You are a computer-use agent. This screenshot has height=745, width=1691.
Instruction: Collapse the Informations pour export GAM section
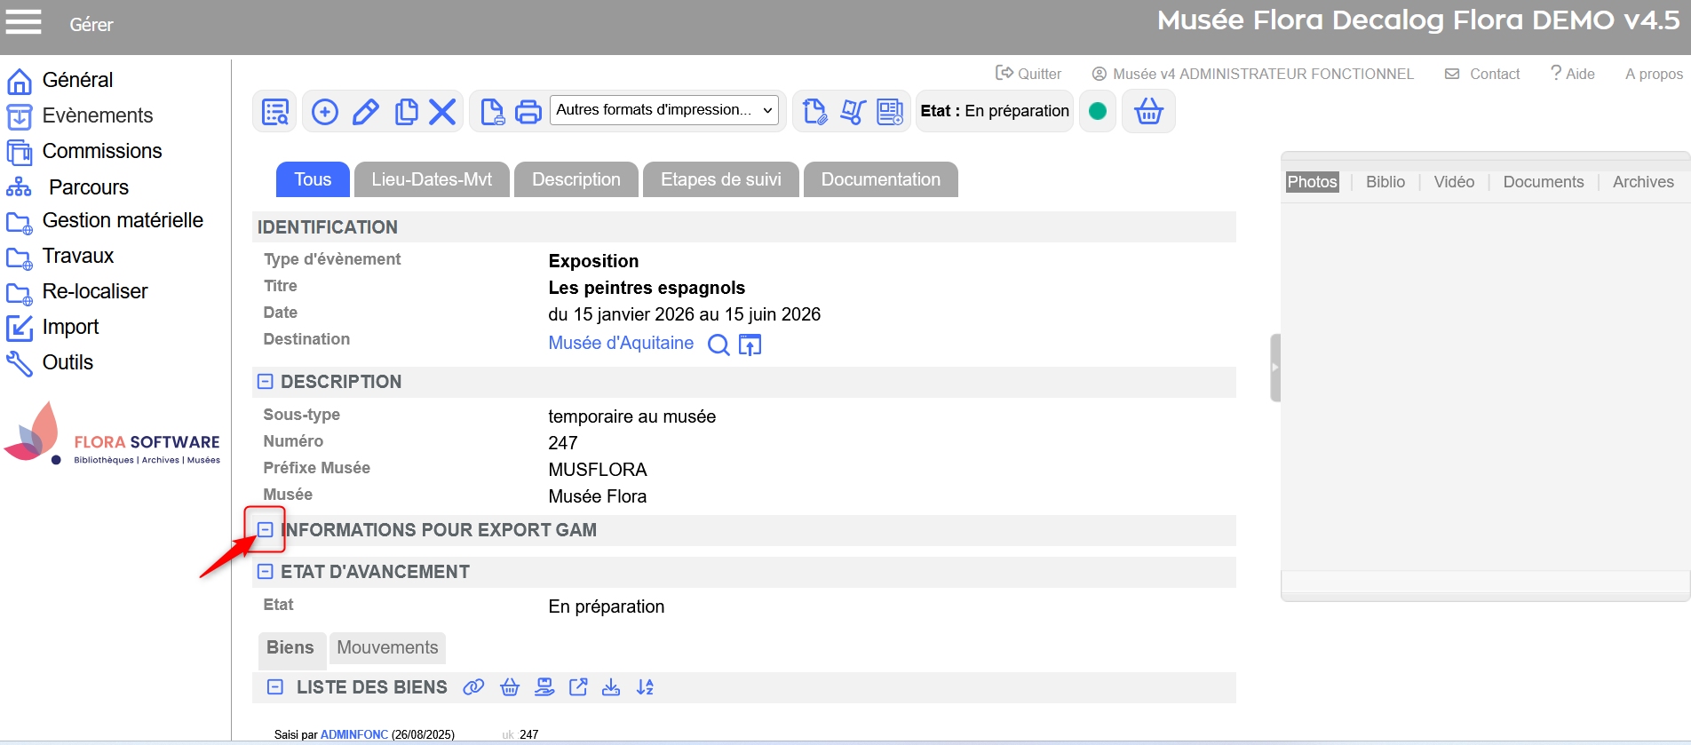point(265,530)
